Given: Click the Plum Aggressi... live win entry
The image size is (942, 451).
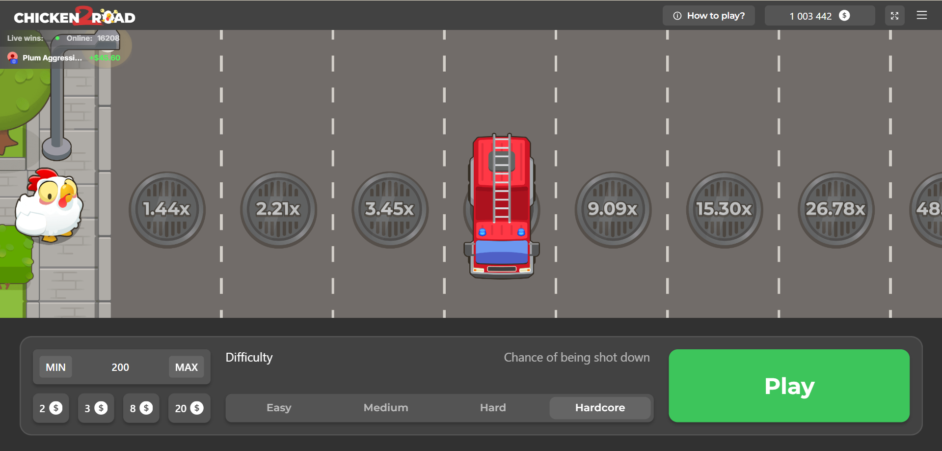Looking at the screenshot, I should 64,57.
